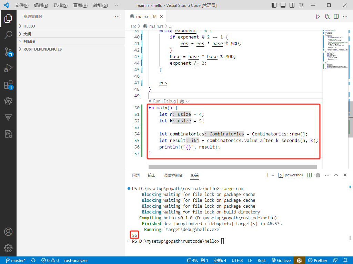This screenshot has width=353, height=264.
Task: Toggle bottom panel layout icon
Action: tap(283, 5)
